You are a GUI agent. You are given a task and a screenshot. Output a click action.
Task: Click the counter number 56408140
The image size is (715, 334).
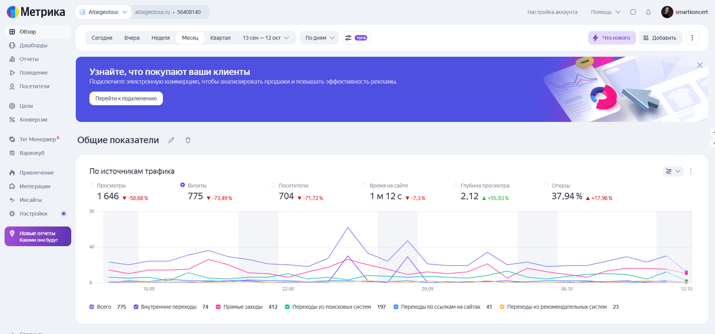pyautogui.click(x=189, y=12)
